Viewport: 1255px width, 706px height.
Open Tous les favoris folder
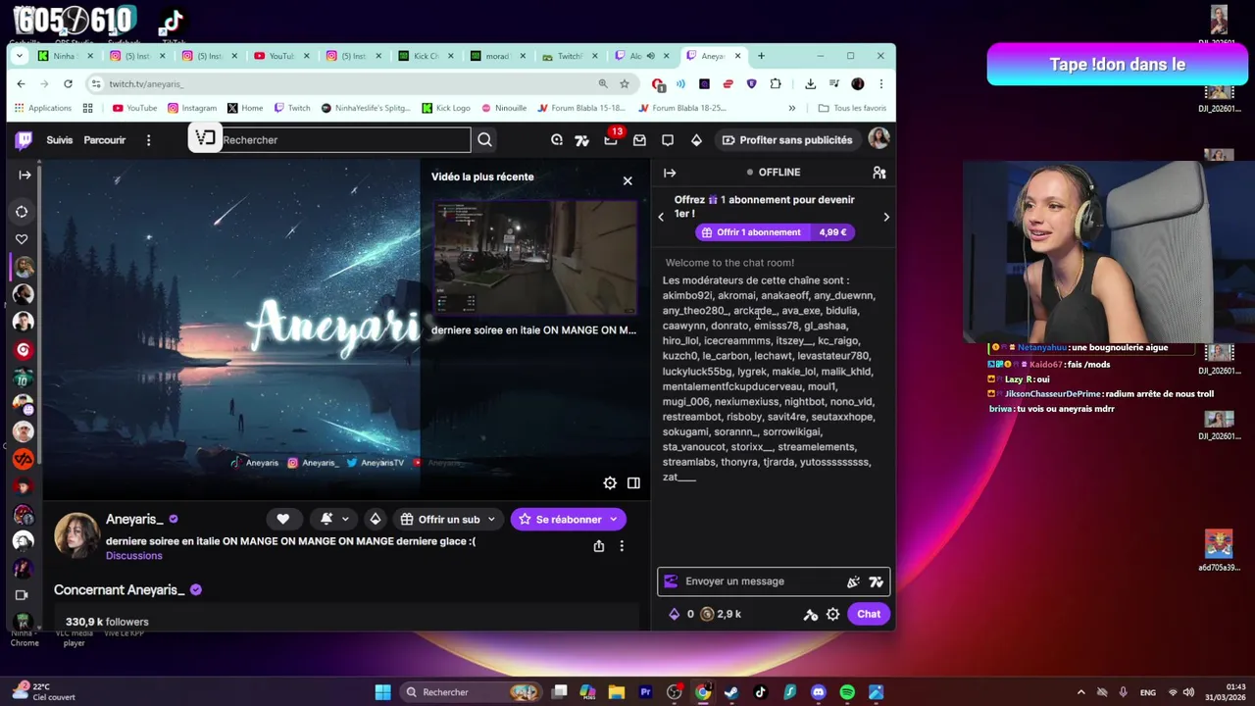tap(853, 108)
